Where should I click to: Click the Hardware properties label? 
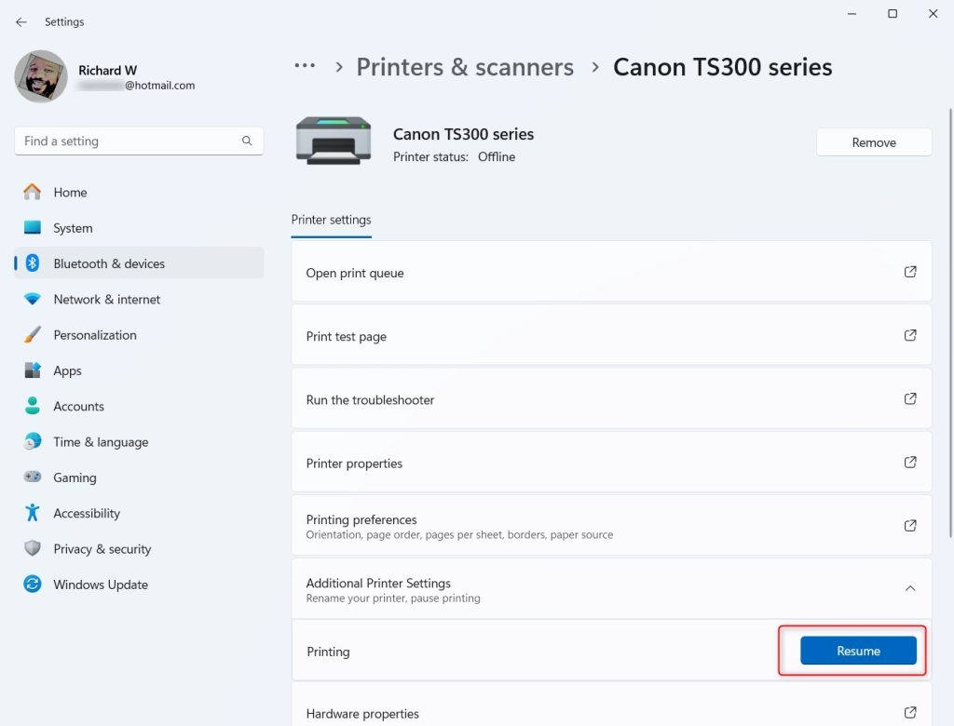tap(362, 714)
